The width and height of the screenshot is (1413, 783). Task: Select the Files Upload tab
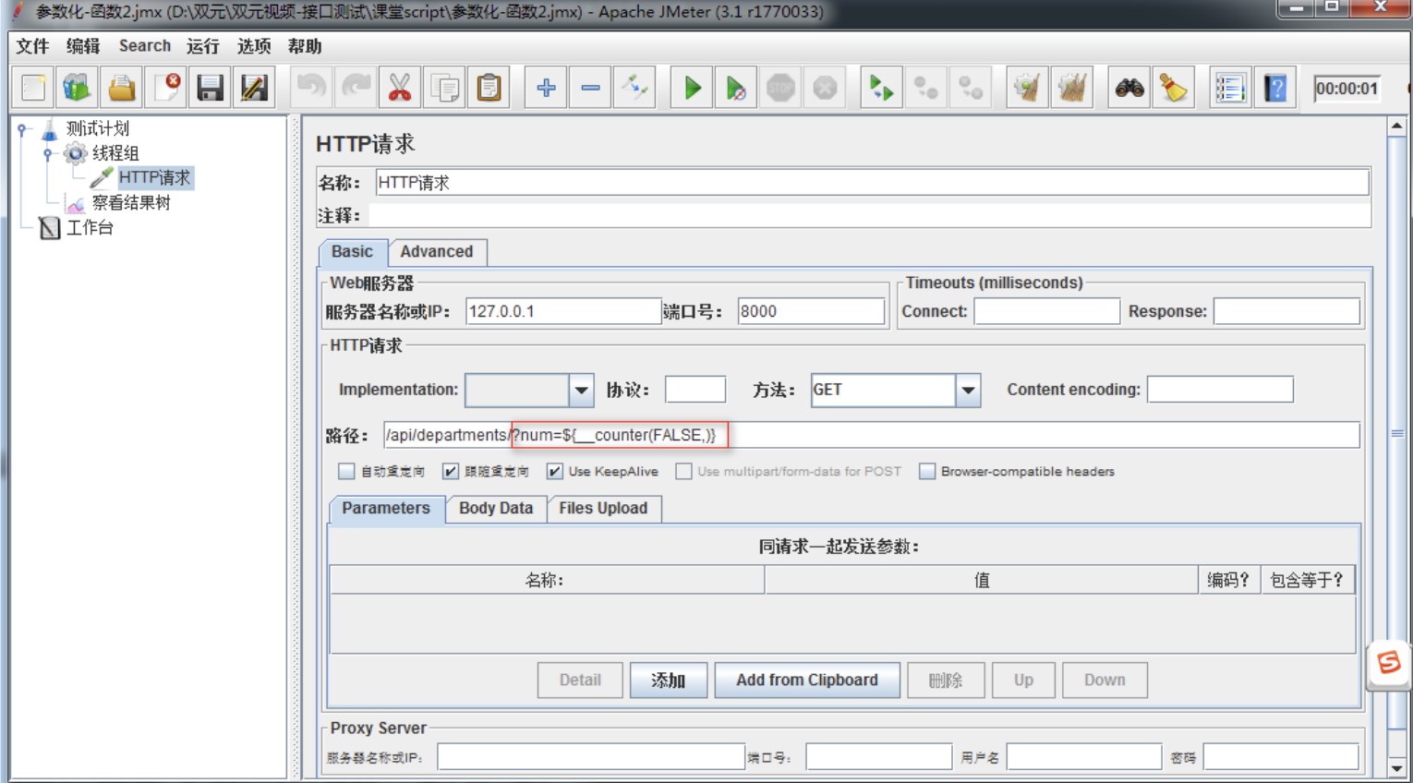point(603,508)
